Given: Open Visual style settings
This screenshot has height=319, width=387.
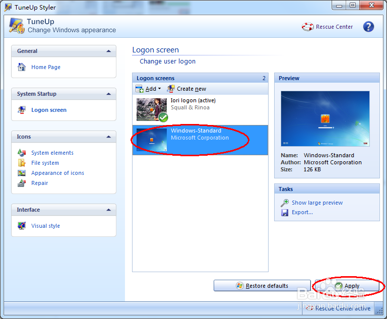Looking at the screenshot, I should tap(45, 226).
